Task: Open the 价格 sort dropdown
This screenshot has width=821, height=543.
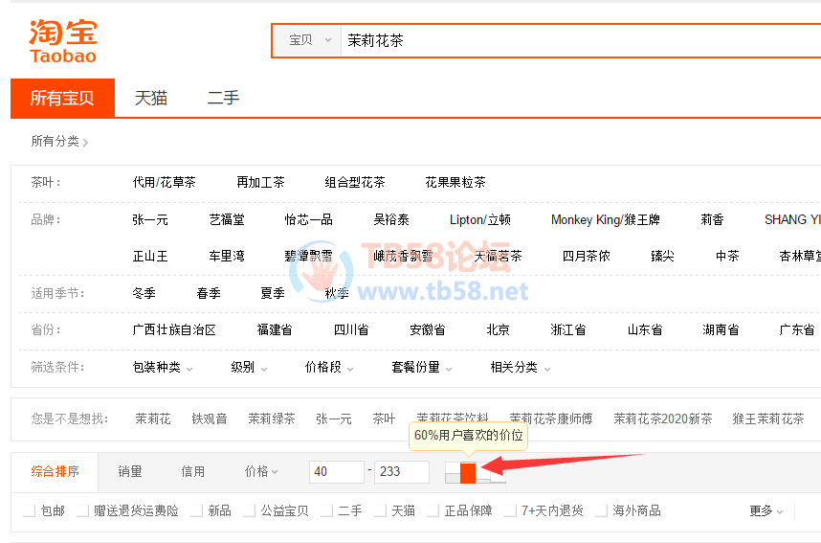Action: (x=261, y=472)
